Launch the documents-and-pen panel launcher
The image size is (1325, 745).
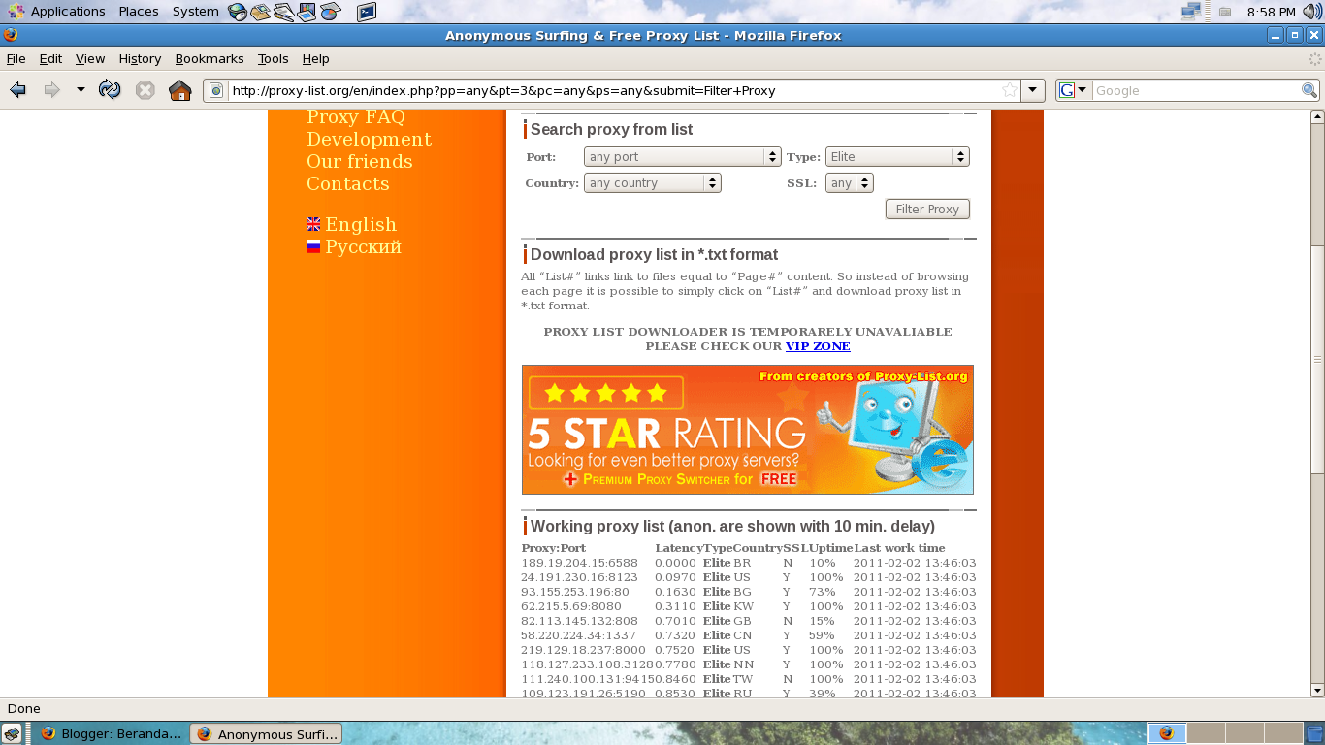click(x=283, y=12)
